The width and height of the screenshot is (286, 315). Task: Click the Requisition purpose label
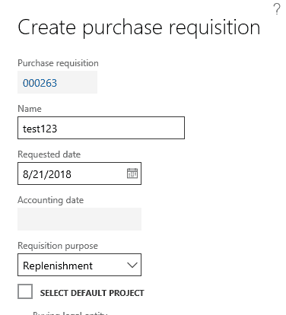[x=58, y=246]
